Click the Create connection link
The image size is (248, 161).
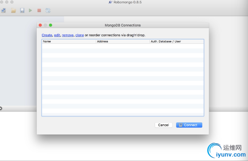coord(47,35)
